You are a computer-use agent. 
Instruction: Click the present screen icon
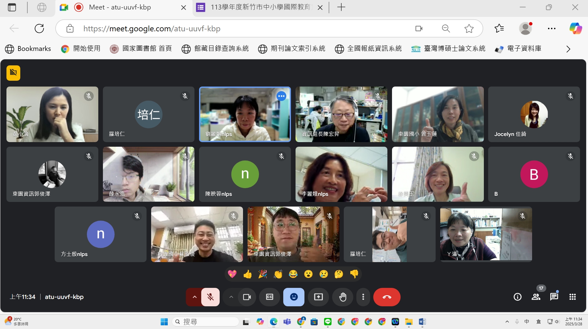tap(318, 297)
